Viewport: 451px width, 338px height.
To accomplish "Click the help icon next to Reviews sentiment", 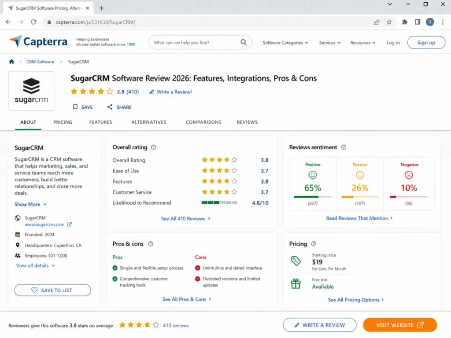I will click(344, 147).
